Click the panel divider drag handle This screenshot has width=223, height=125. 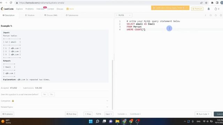click(x=114, y=57)
